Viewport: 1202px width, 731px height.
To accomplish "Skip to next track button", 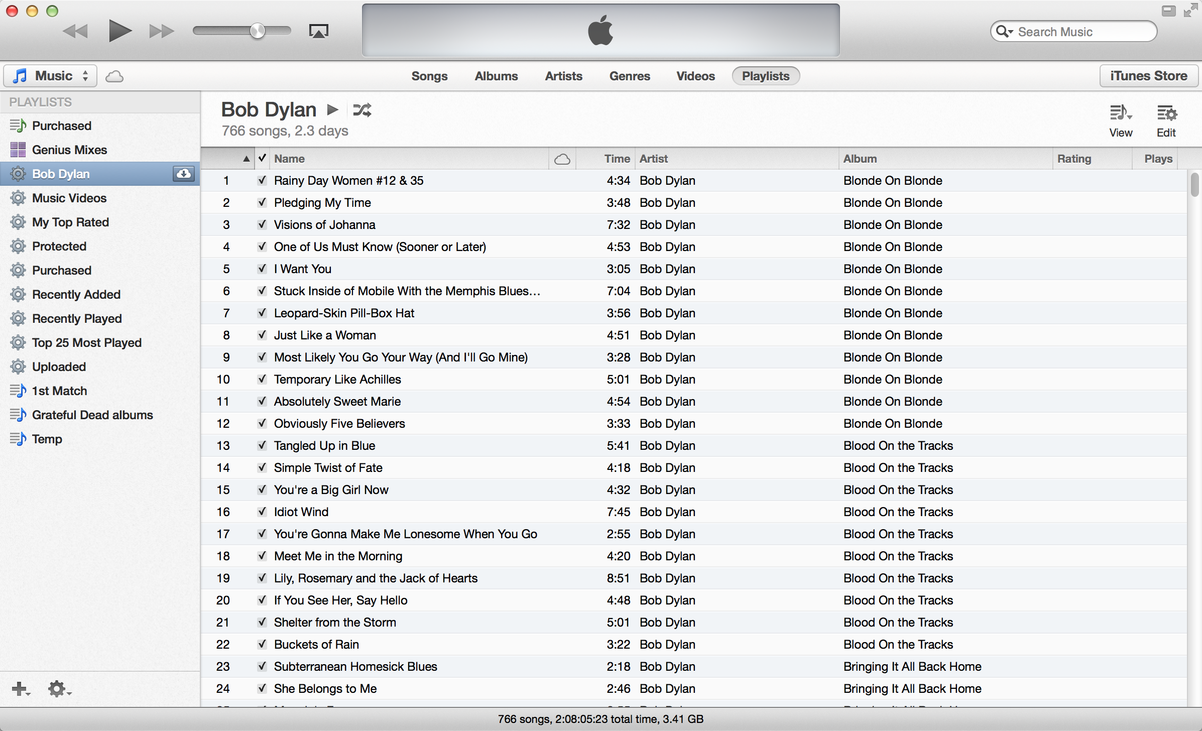I will point(161,32).
